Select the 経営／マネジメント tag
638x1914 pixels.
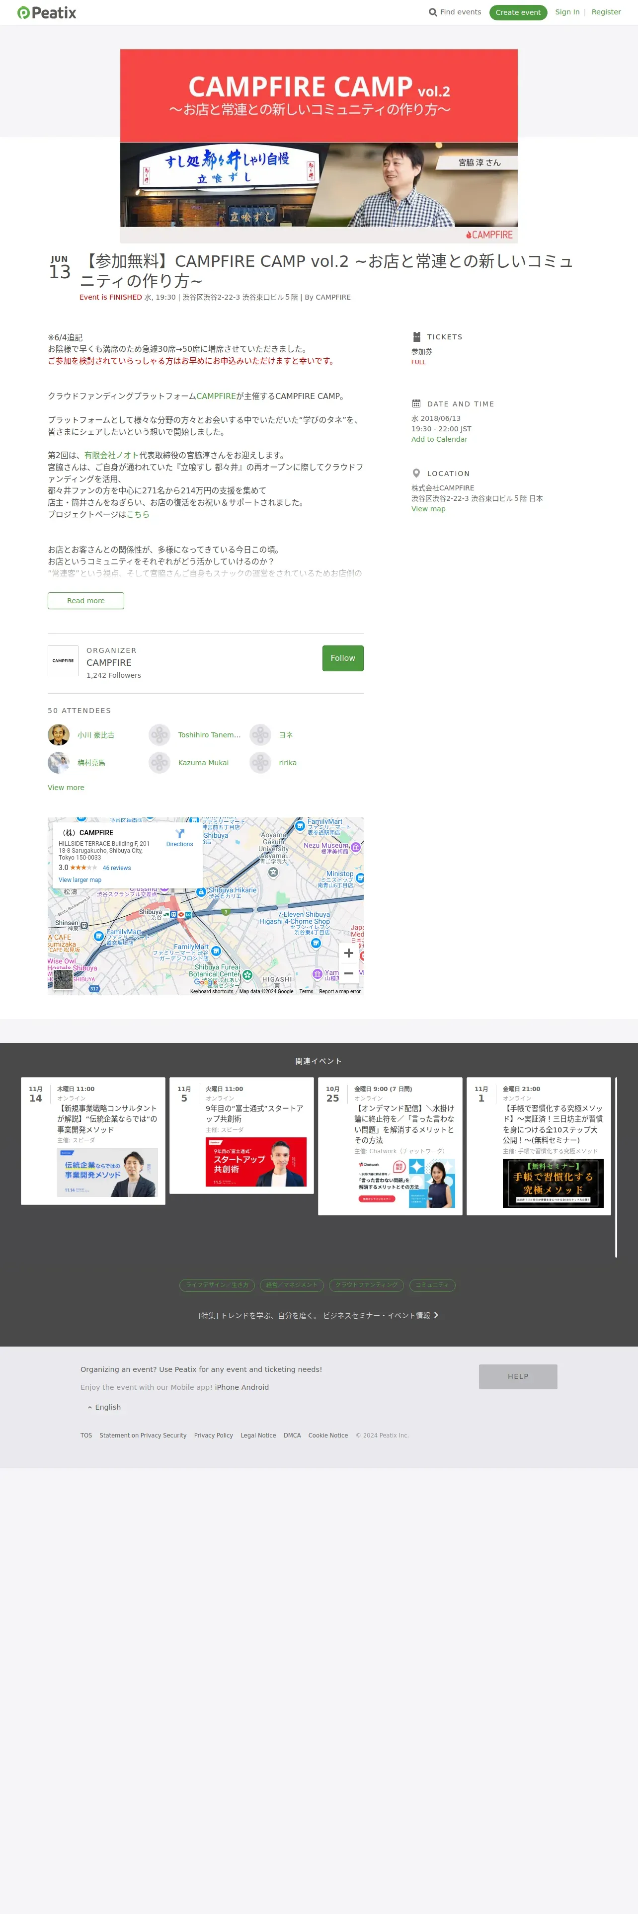click(292, 1284)
